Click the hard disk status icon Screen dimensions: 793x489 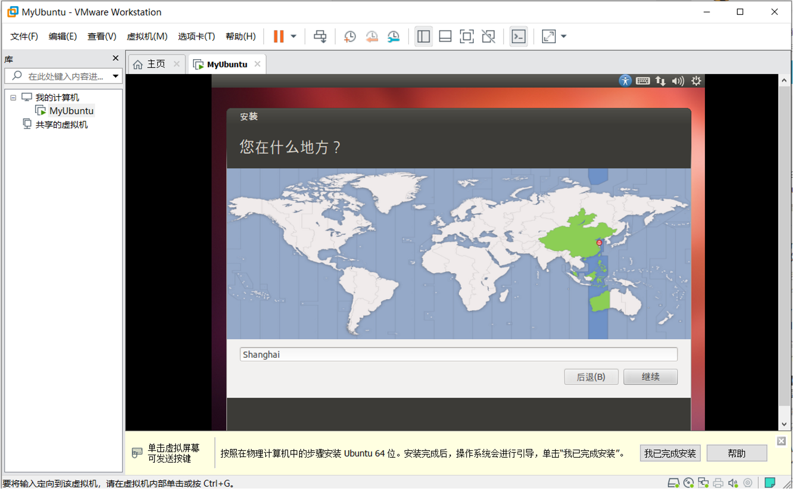point(673,483)
